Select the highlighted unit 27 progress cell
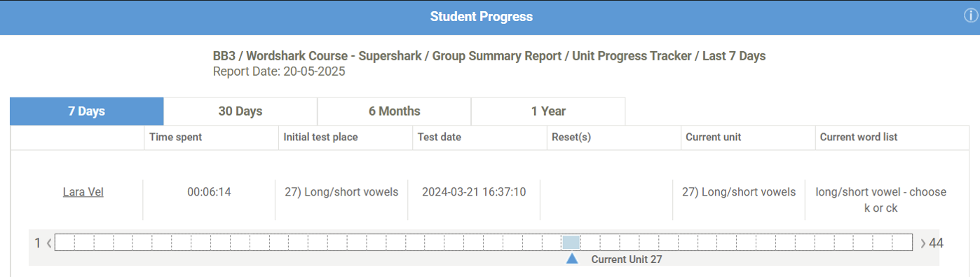This screenshot has width=980, height=277. click(x=571, y=243)
